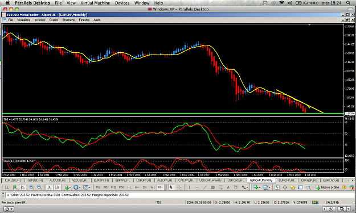Open the Apple menu
356x213 pixels.
7,3
